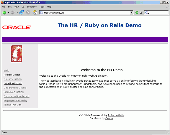Open the Country Listing link
The height and width of the screenshot is (135, 170).
pyautogui.click(x=13, y=79)
